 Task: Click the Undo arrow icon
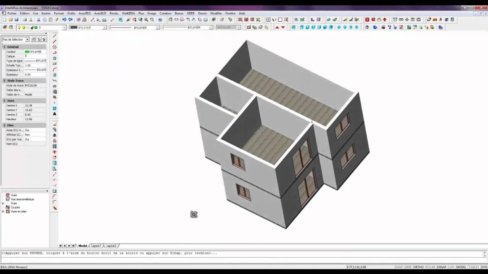(x=64, y=20)
